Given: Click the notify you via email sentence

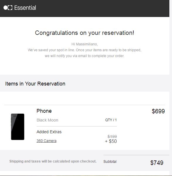Looking at the screenshot, I should [84, 56].
